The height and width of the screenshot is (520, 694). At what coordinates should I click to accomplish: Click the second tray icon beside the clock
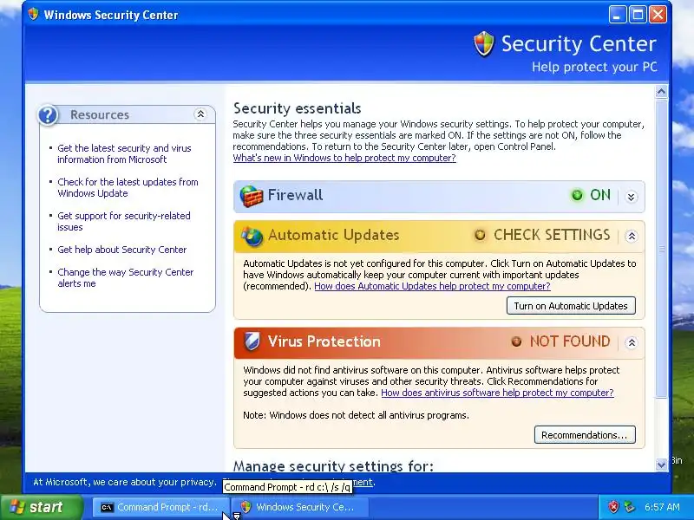(629, 507)
